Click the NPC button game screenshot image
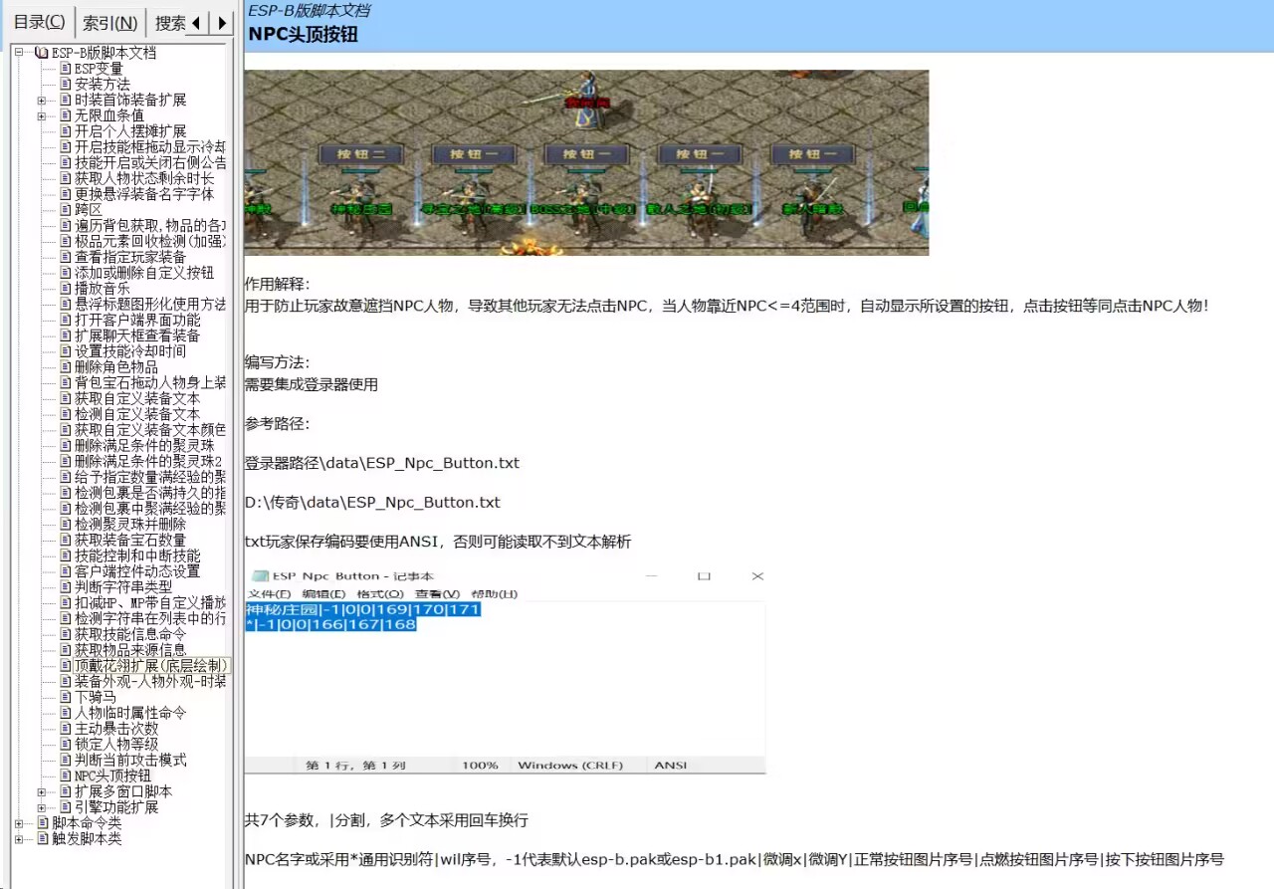 (x=586, y=162)
